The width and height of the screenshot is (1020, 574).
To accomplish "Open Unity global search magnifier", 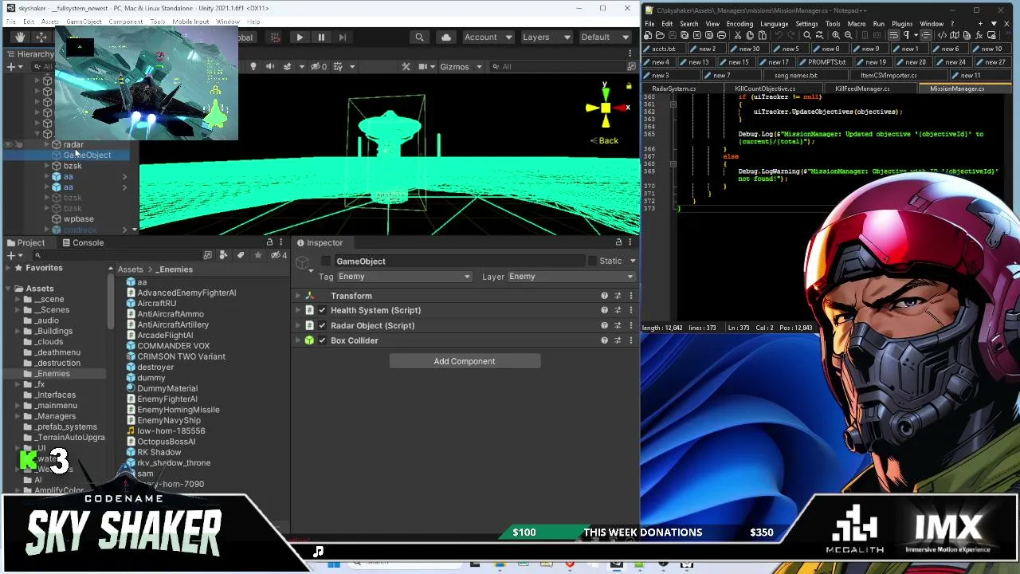I will click(419, 37).
